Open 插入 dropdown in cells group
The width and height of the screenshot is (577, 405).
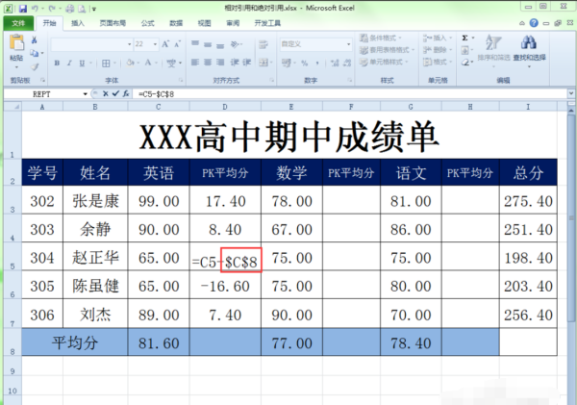(x=438, y=38)
